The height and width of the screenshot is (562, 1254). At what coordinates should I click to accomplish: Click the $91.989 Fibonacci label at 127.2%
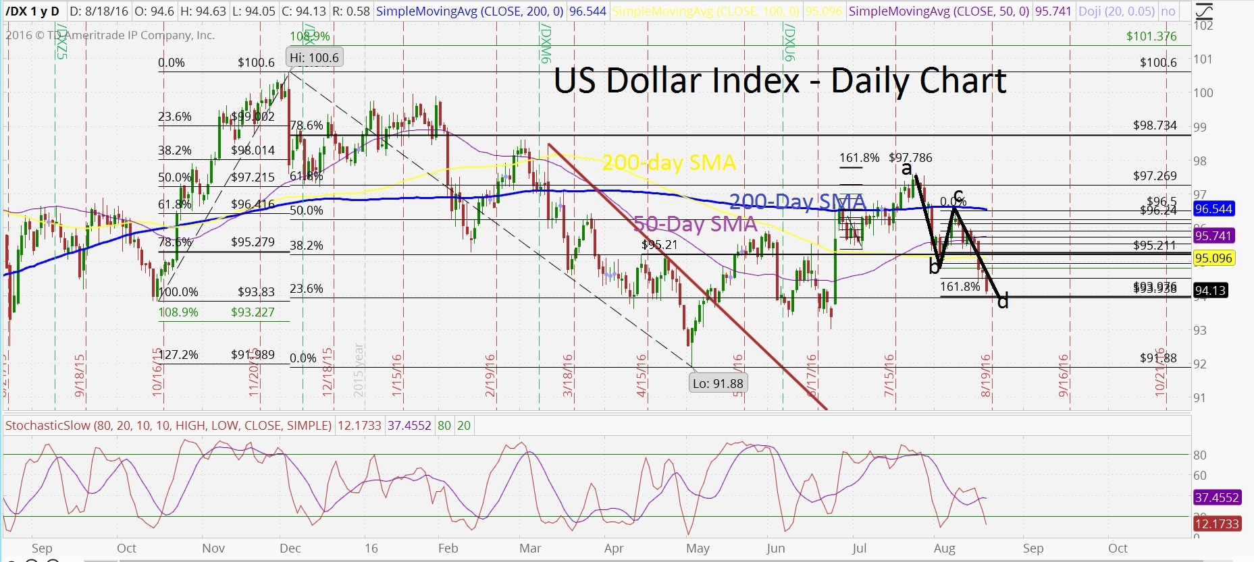click(x=253, y=355)
